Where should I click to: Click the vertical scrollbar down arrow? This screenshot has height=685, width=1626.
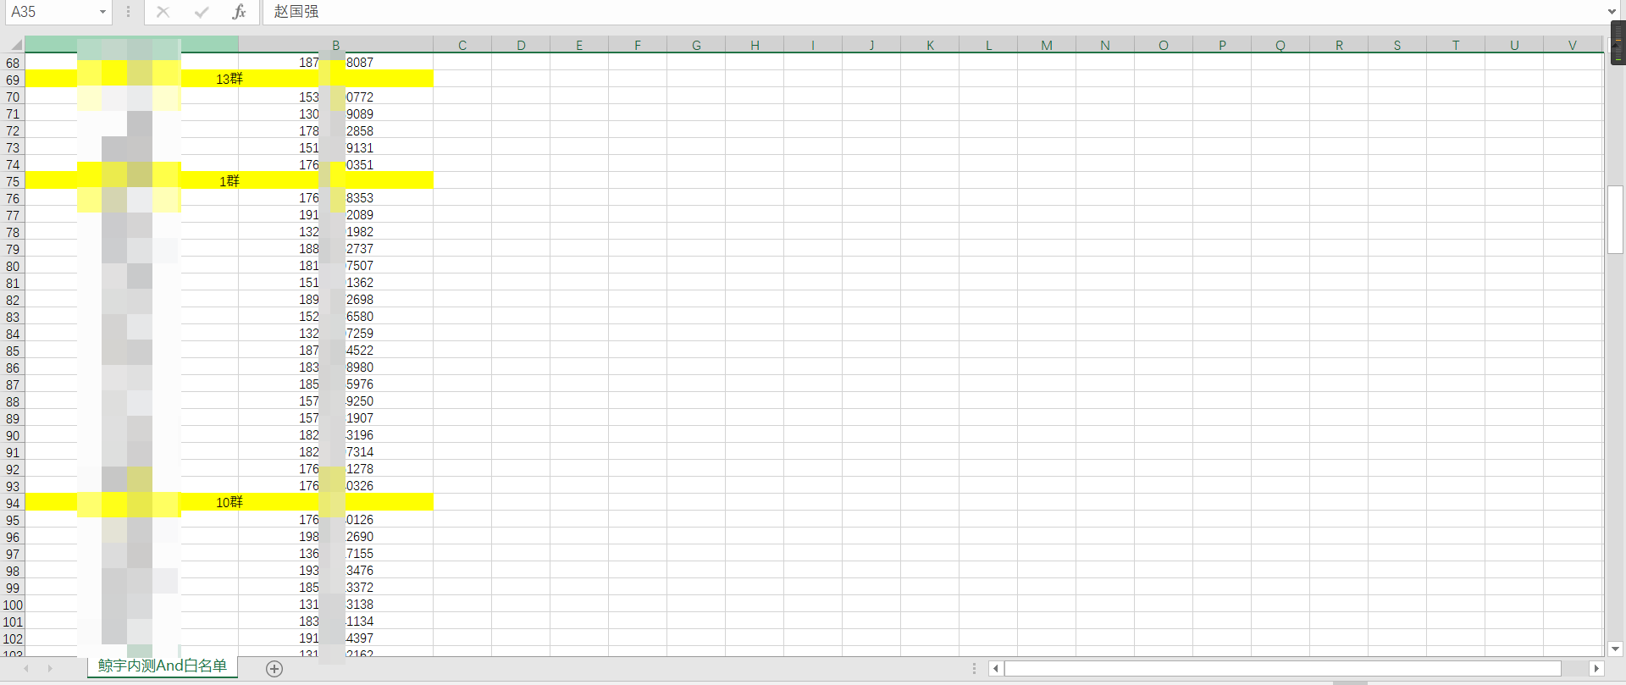tap(1615, 649)
